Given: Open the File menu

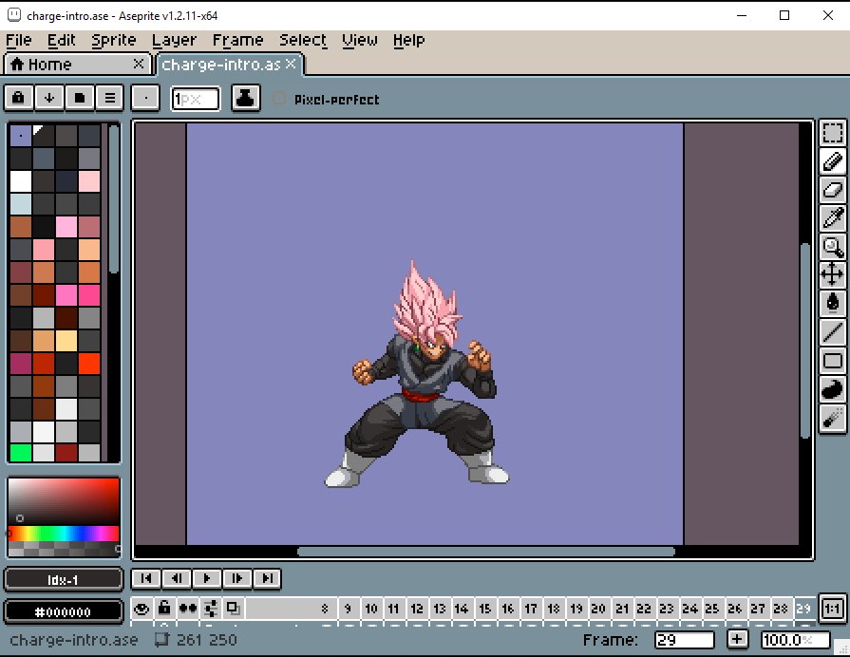Looking at the screenshot, I should (18, 40).
